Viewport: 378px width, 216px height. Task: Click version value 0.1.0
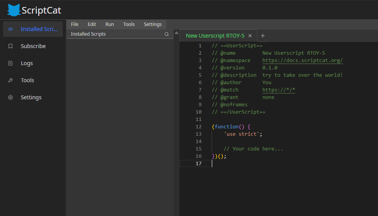point(270,68)
